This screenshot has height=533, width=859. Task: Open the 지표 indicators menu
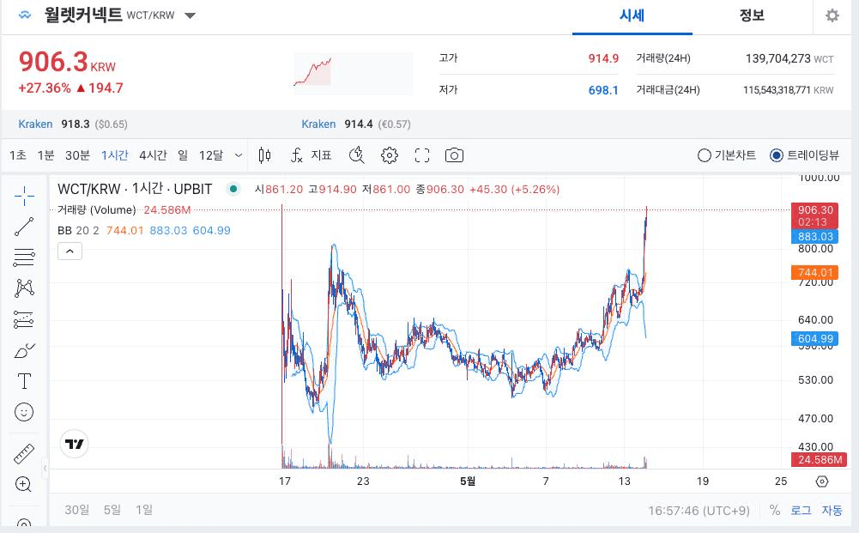[x=312, y=155]
